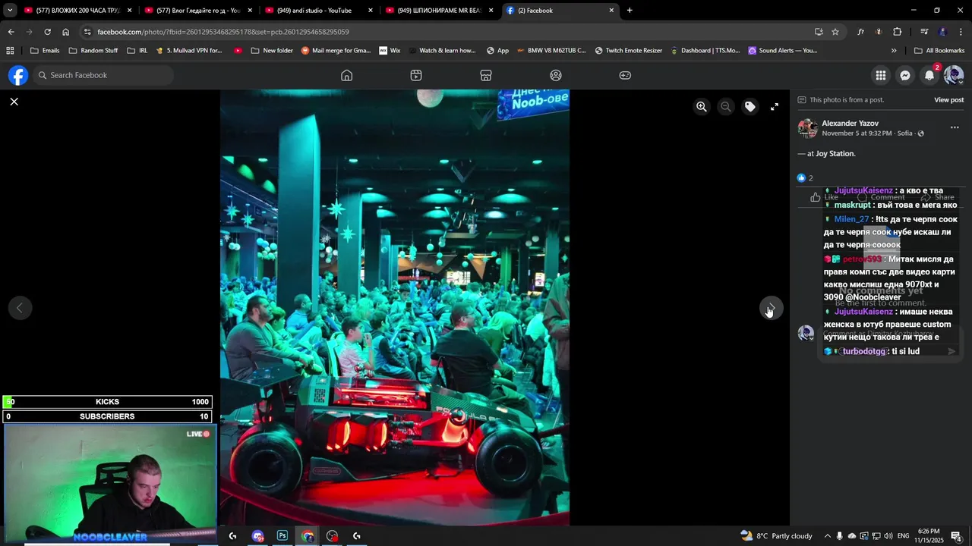
Task: Open the post options three-dot menu
Action: 955,127
